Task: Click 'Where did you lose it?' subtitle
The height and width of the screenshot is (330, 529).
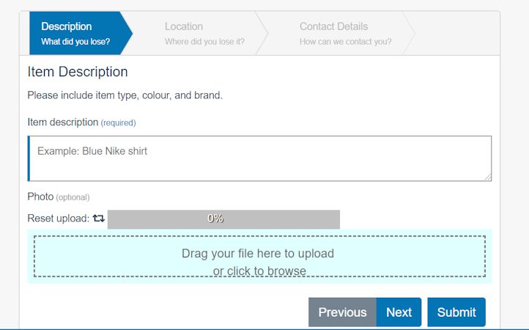Action: (204, 42)
